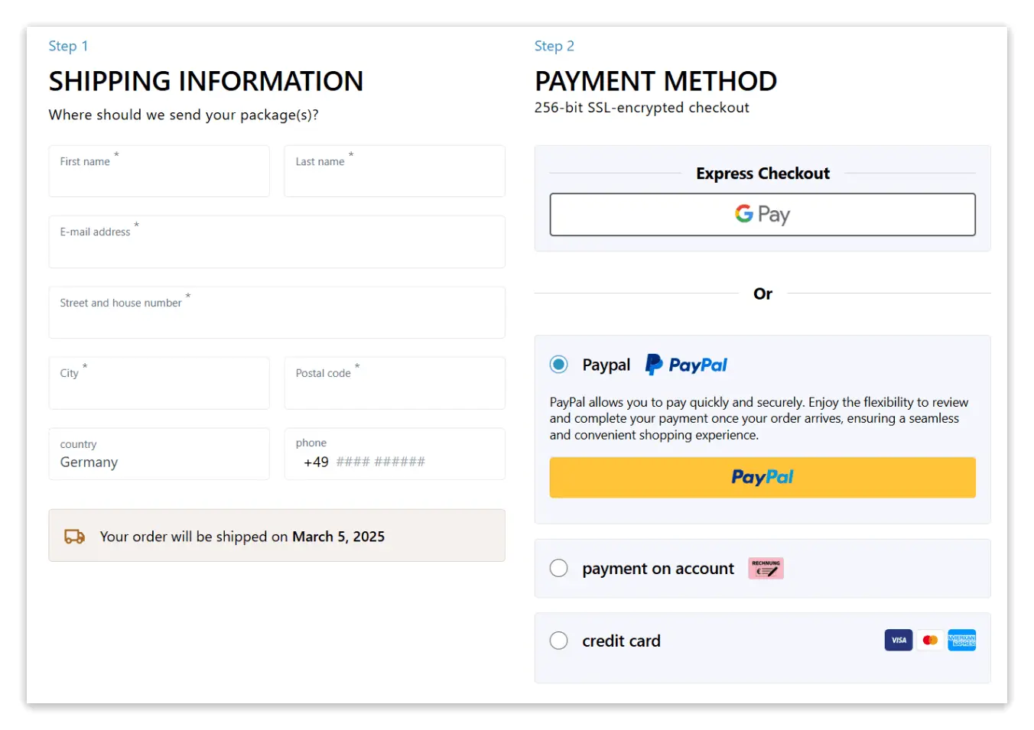The width and height of the screenshot is (1034, 730).
Task: Click the E-mail address field
Action: [277, 242]
